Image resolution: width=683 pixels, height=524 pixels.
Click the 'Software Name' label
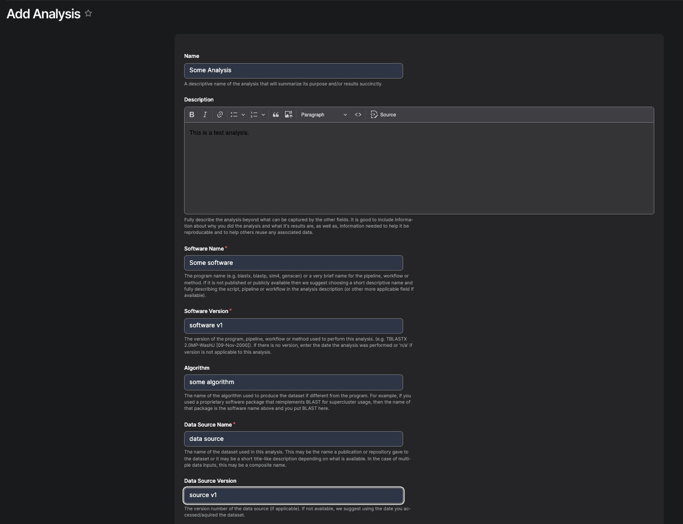[x=204, y=249]
